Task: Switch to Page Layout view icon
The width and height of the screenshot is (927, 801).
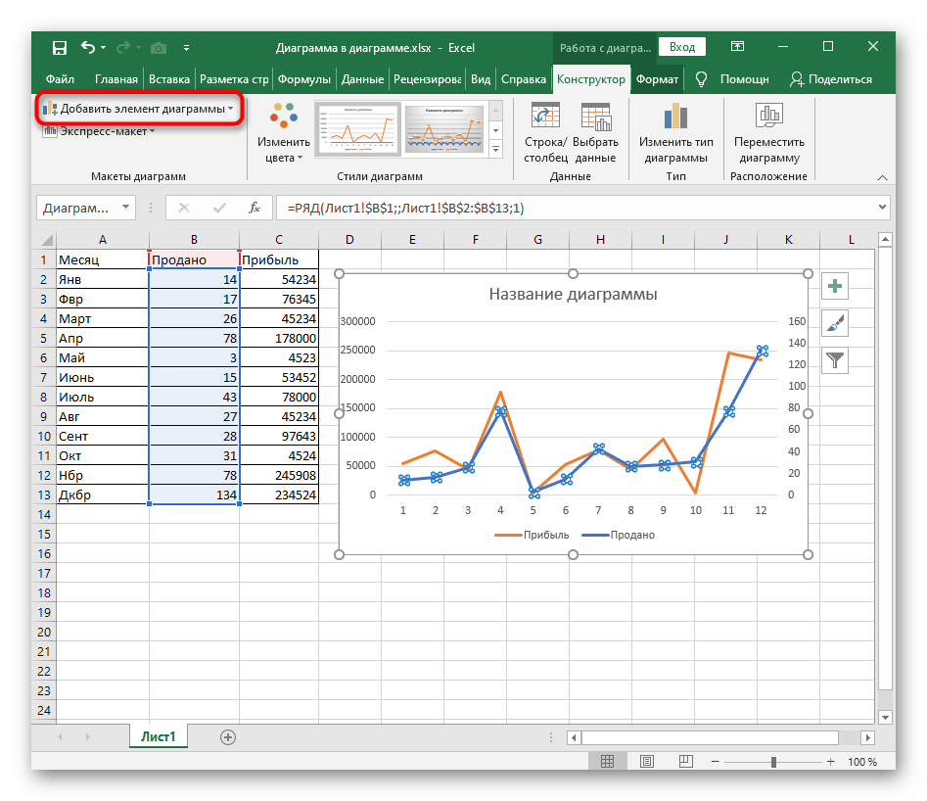Action: [x=647, y=762]
